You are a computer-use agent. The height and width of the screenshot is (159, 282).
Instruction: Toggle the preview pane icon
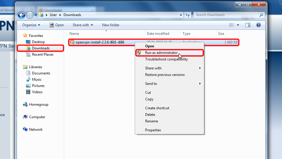[248, 25]
